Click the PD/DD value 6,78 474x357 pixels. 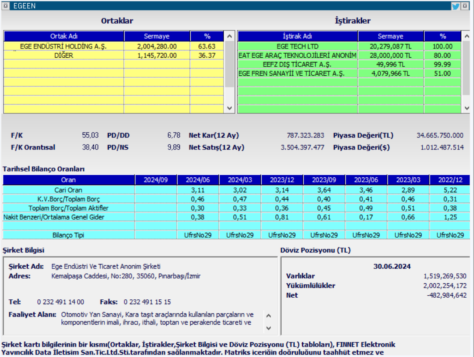(174, 135)
